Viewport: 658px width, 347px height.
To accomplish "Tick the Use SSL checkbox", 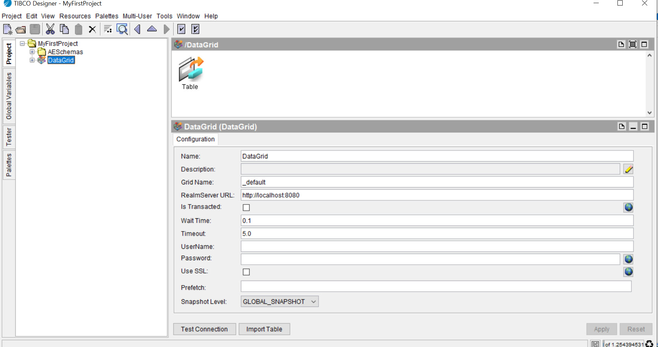I will pos(246,272).
